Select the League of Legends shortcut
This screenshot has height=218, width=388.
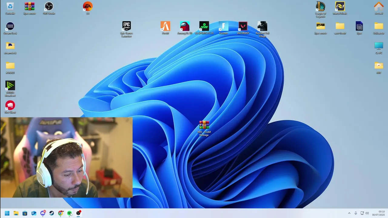[x=320, y=10]
